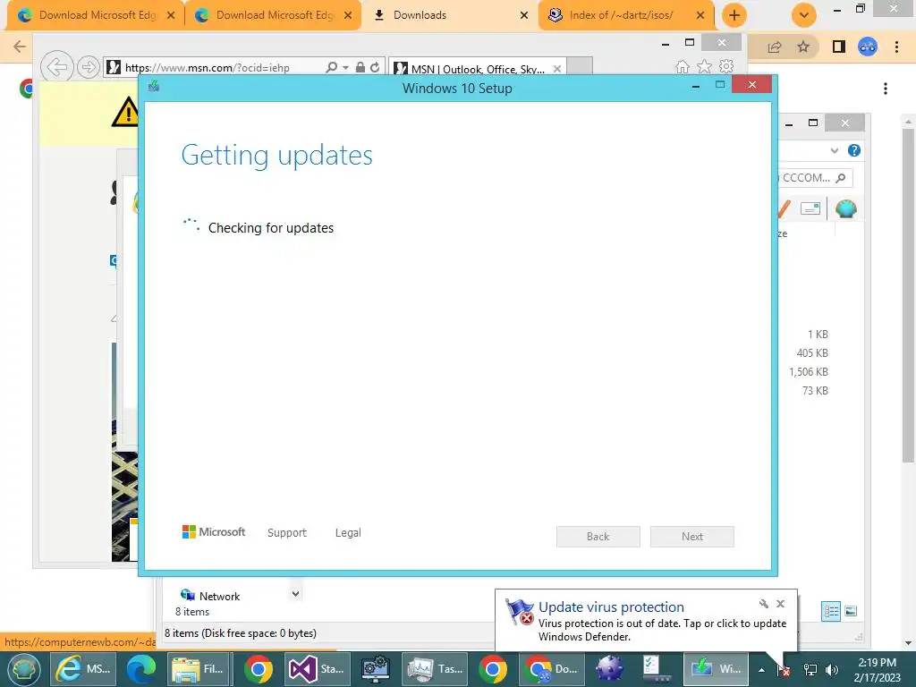Click the Next button in Windows 10 Setup
This screenshot has width=916, height=687.
[692, 537]
